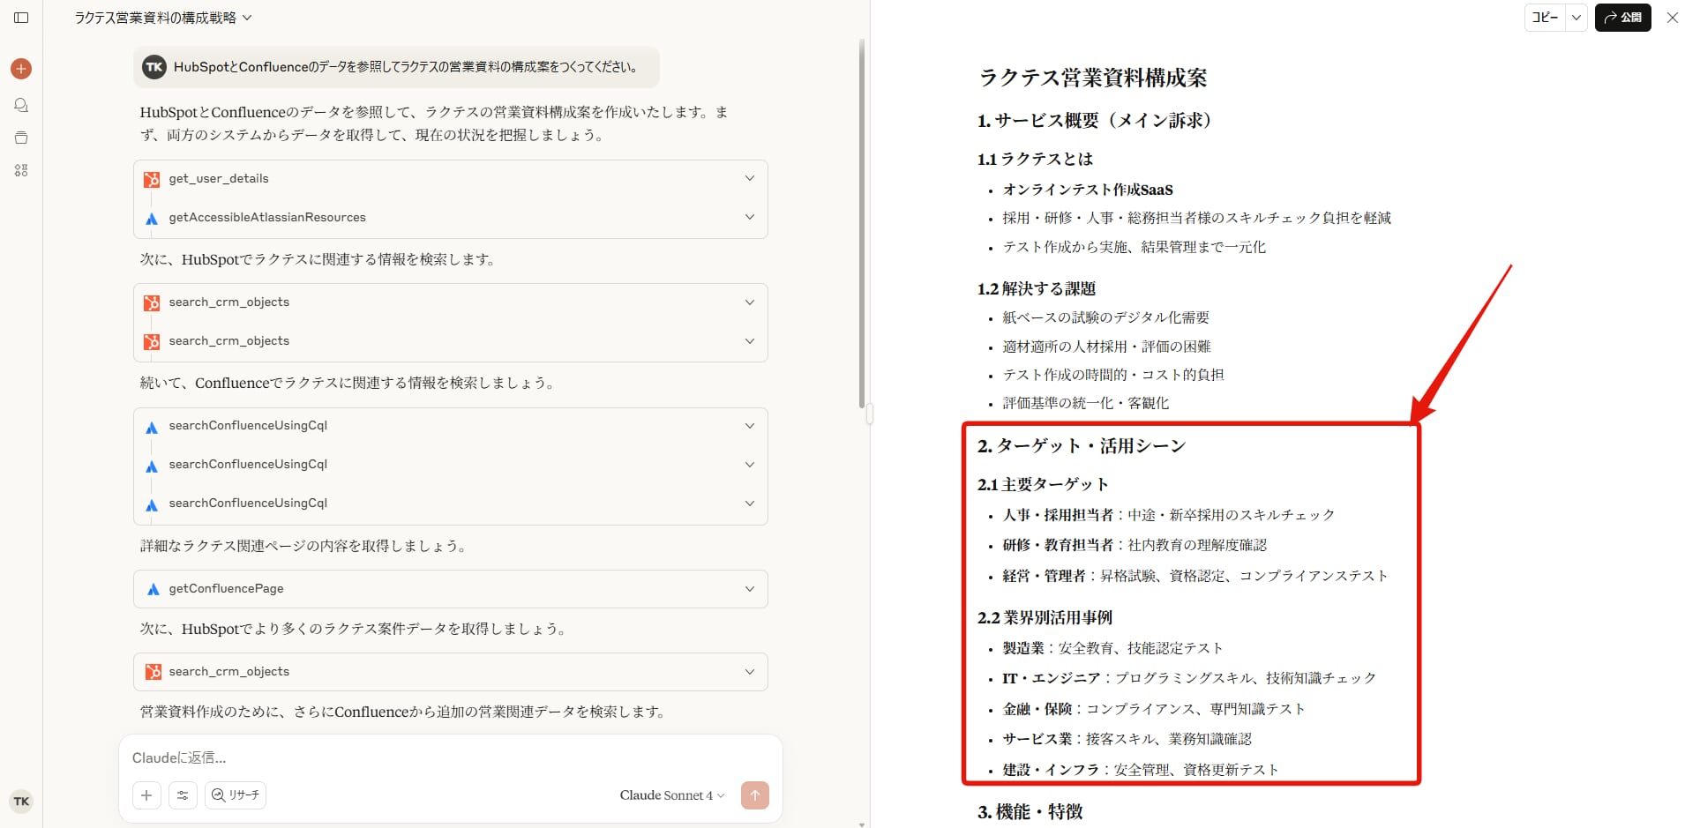Expand the get_user_details tool call
This screenshot has height=828, width=1685.
coord(451,179)
